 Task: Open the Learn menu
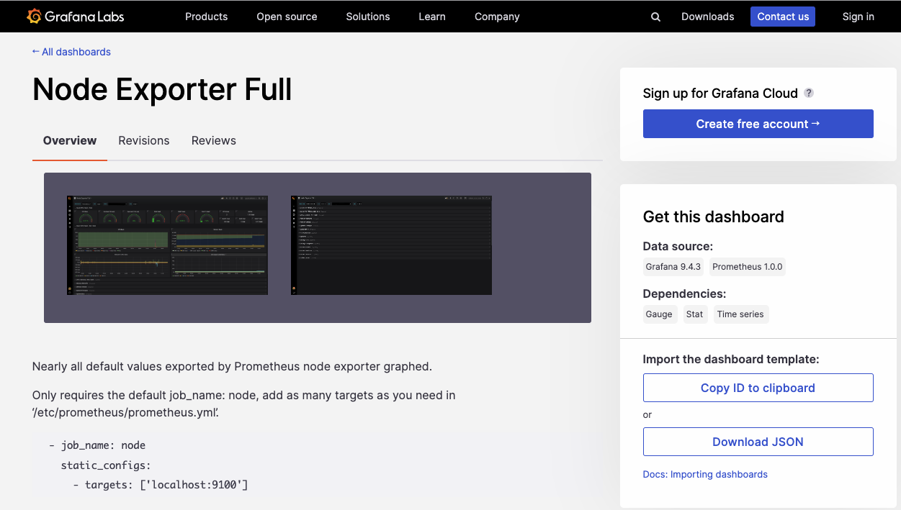click(x=432, y=17)
